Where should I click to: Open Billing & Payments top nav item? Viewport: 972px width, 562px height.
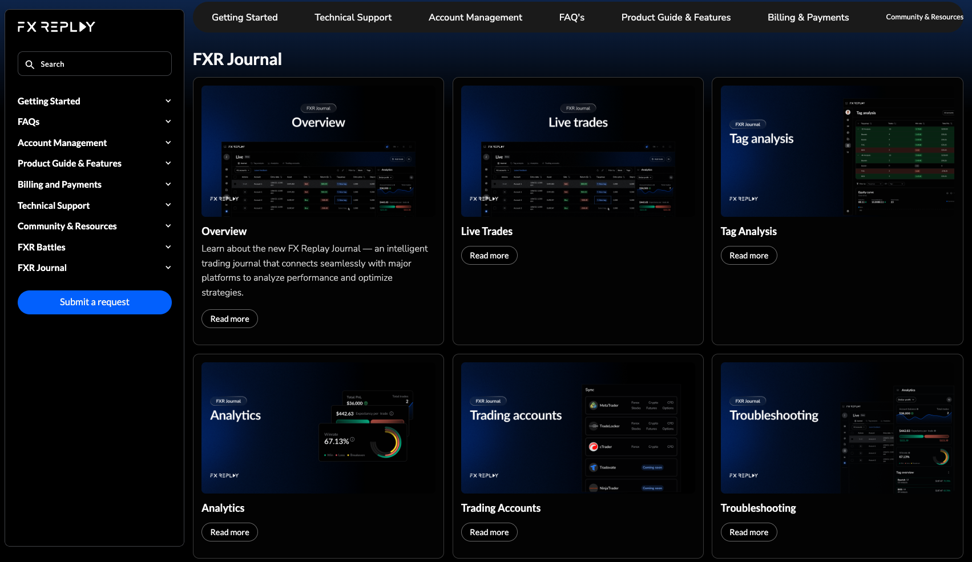coord(808,17)
